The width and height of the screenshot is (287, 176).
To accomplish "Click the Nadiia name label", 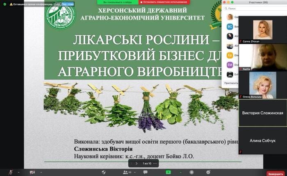I will [246, 69].
